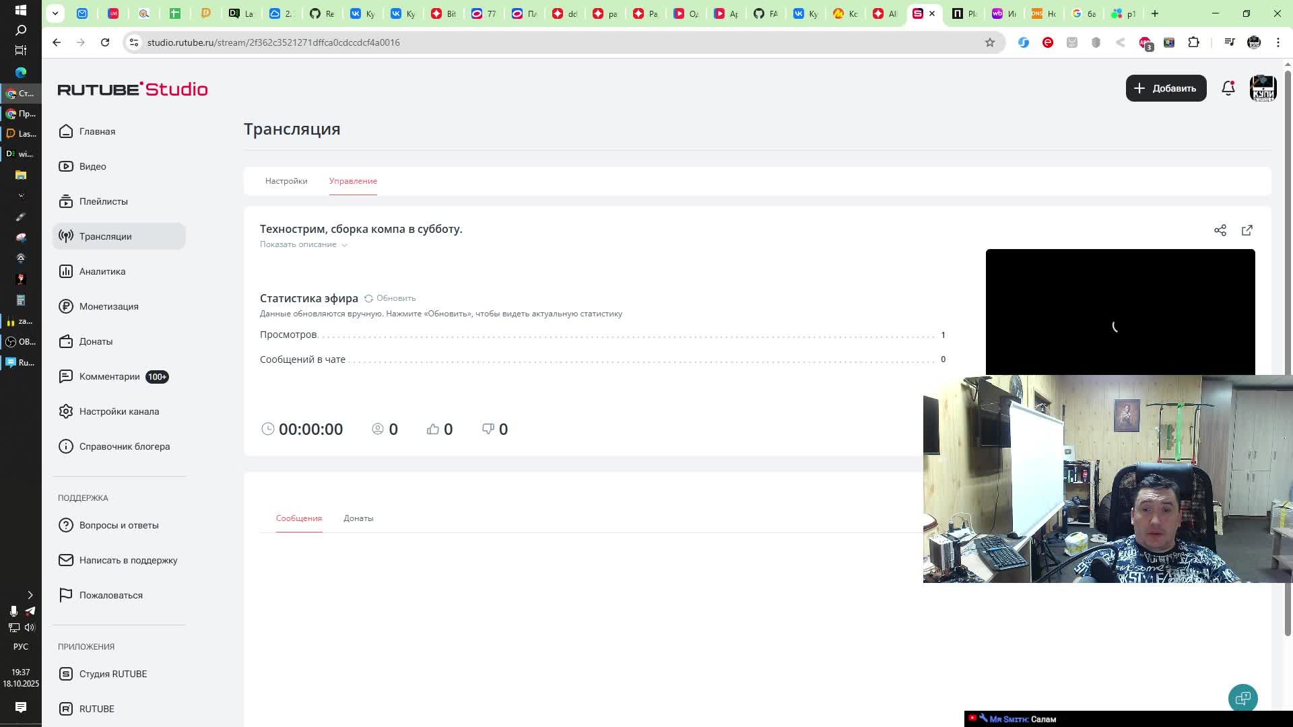1293x727 pixels.
Task: Click the stream preview player
Action: pyautogui.click(x=1119, y=311)
